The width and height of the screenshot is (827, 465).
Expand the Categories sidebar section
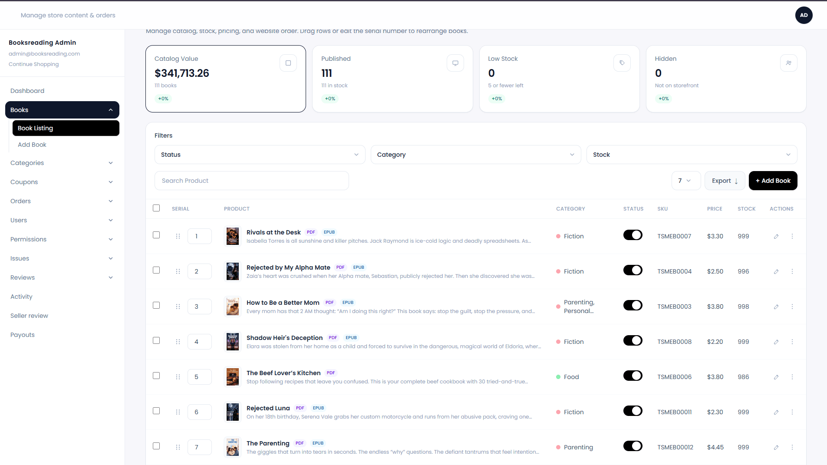(62, 163)
